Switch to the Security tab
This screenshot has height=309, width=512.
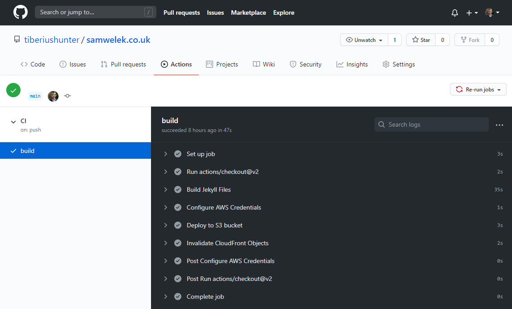[x=306, y=64]
